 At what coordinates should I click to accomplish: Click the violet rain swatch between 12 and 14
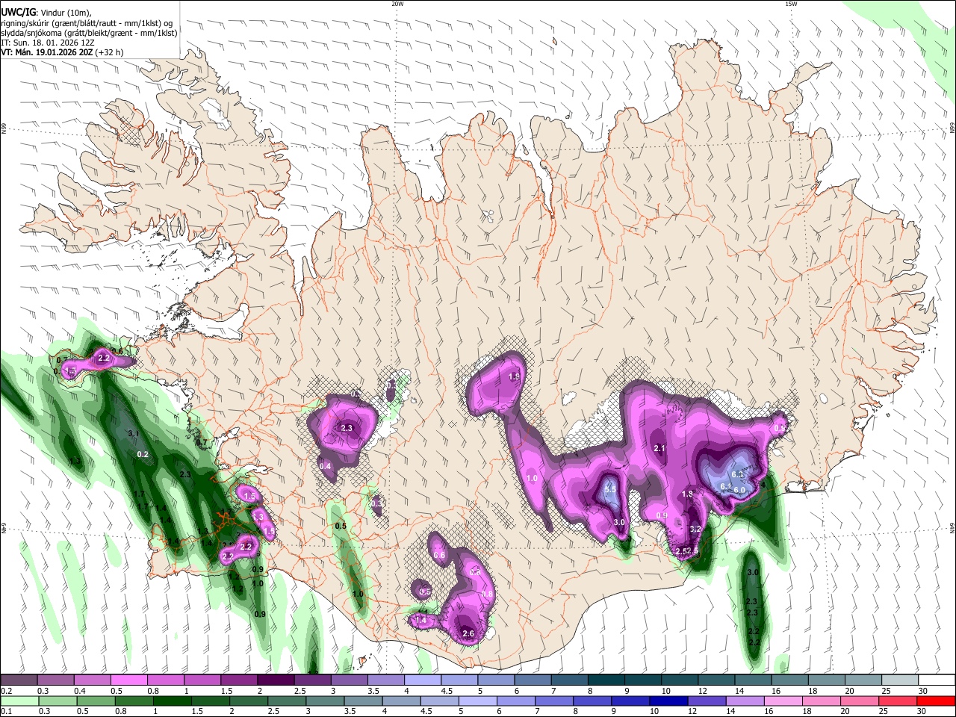tap(707, 701)
